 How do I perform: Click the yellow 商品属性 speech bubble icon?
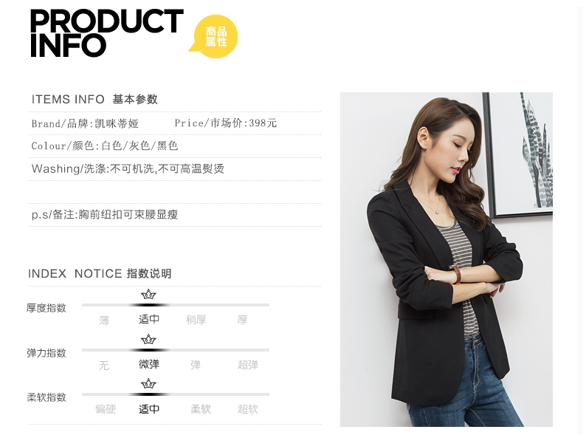tap(214, 36)
